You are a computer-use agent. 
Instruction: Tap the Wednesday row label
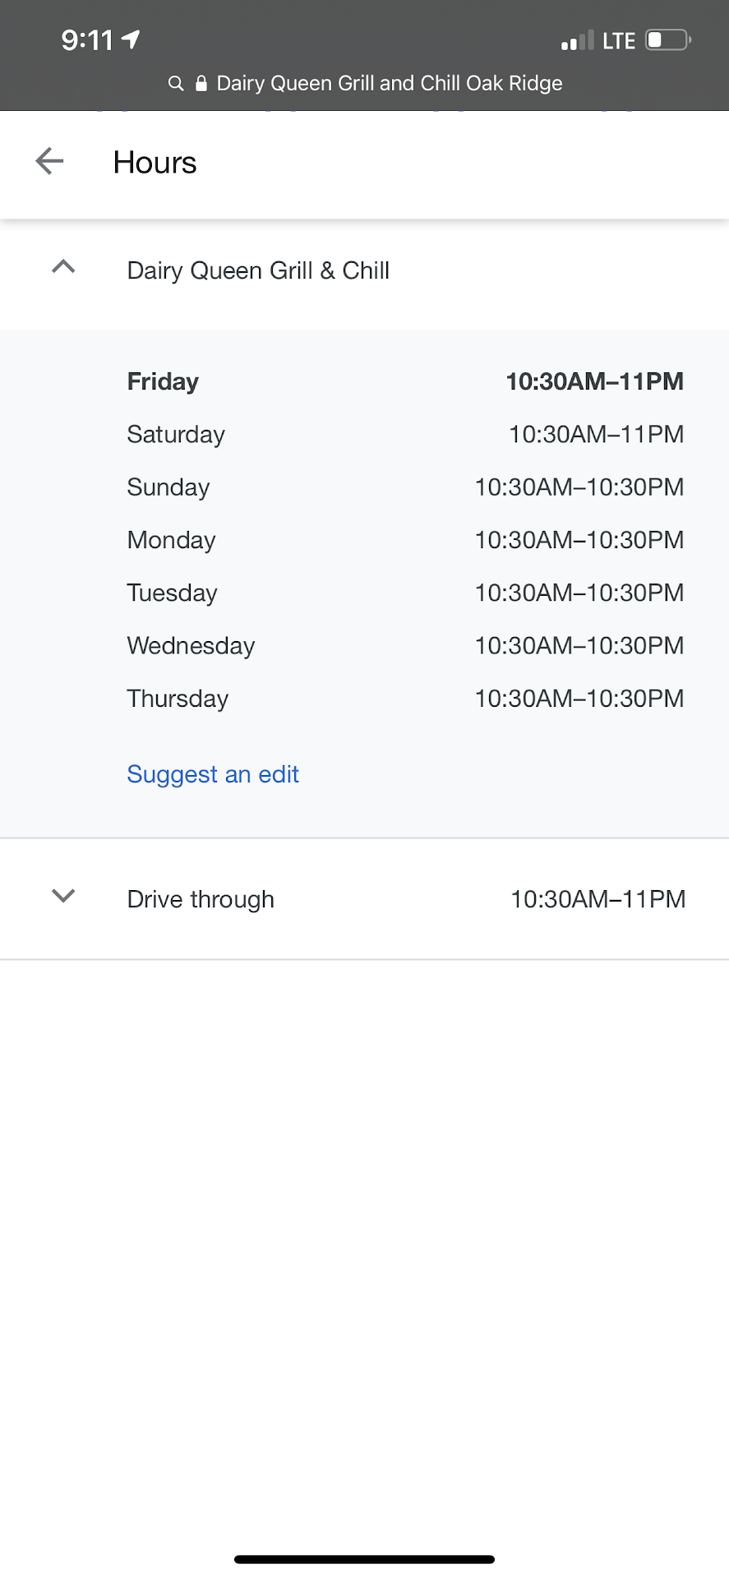point(191,646)
